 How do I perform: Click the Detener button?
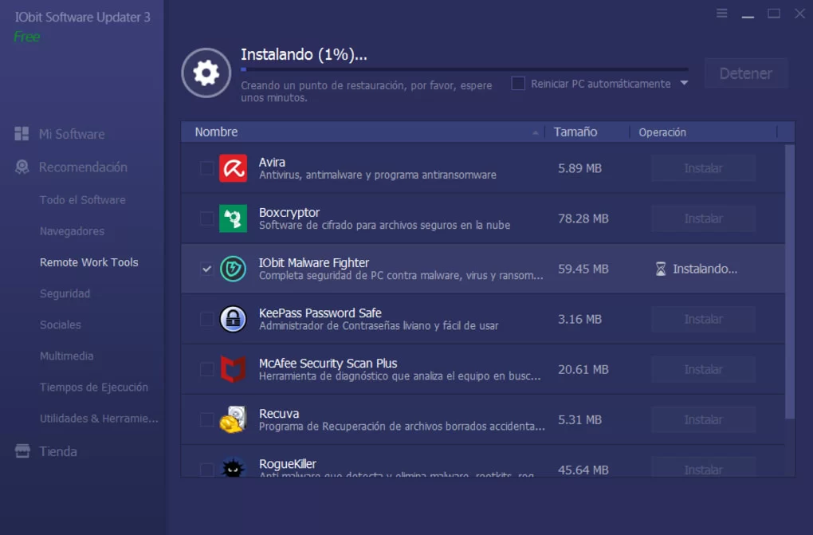pos(745,73)
